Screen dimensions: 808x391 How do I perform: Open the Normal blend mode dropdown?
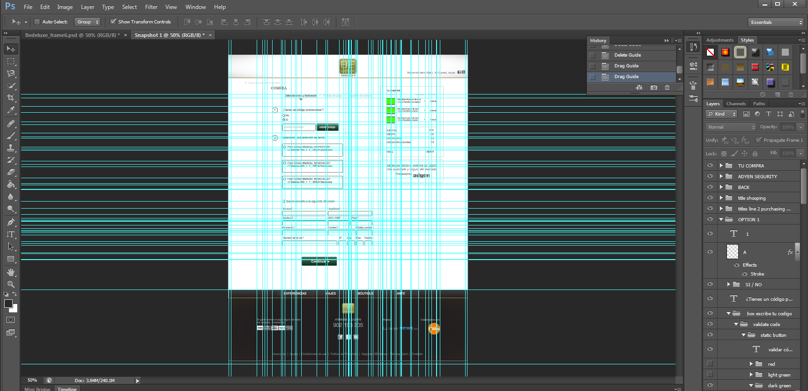[731, 127]
